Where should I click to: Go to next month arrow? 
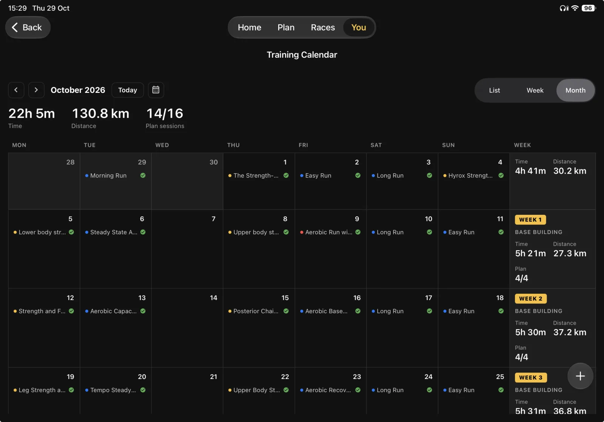coord(36,90)
